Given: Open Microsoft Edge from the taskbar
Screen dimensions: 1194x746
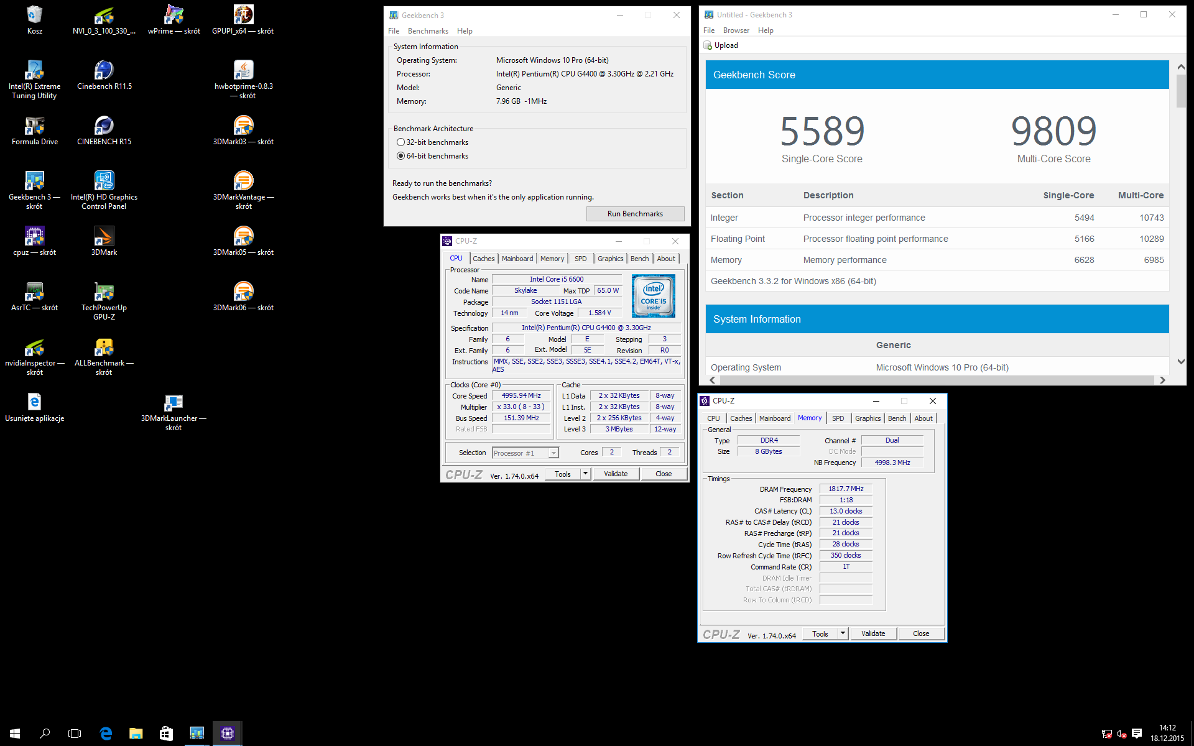Looking at the screenshot, I should [106, 734].
